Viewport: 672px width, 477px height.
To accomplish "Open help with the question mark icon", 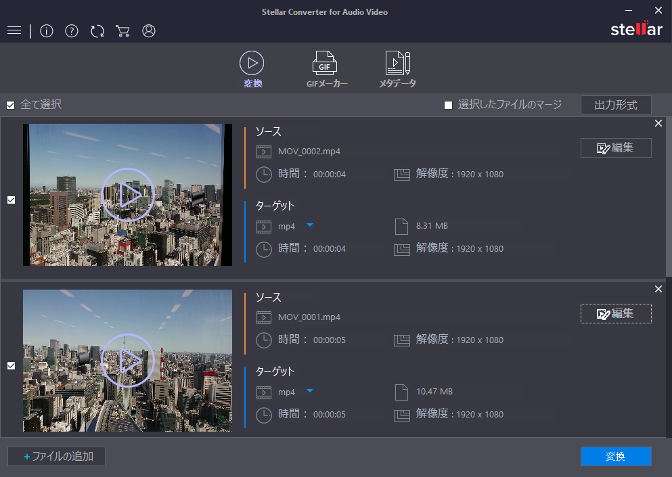I will pyautogui.click(x=72, y=31).
